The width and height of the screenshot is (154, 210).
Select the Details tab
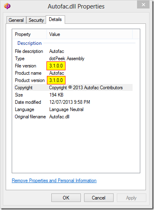pos(55,19)
